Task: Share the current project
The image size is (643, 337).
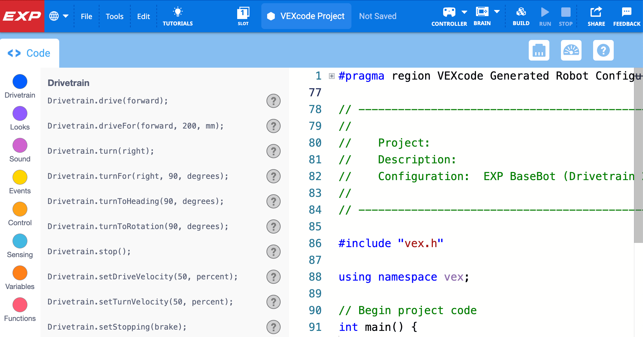Action: (x=596, y=15)
